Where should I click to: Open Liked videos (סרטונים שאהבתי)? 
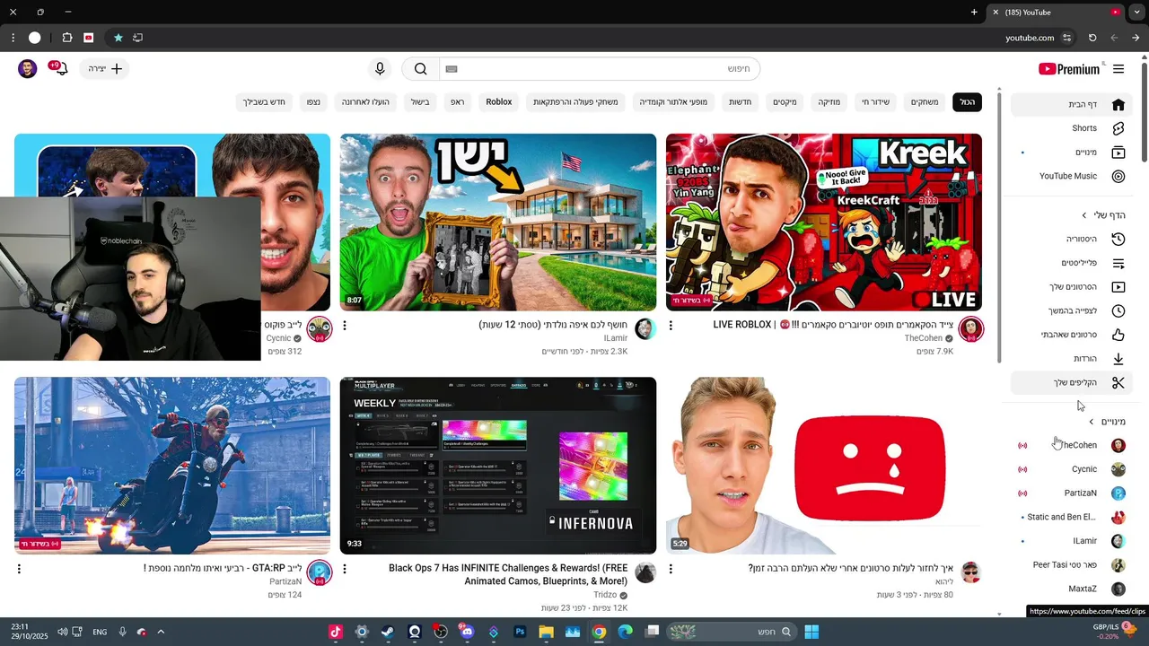point(1071,335)
